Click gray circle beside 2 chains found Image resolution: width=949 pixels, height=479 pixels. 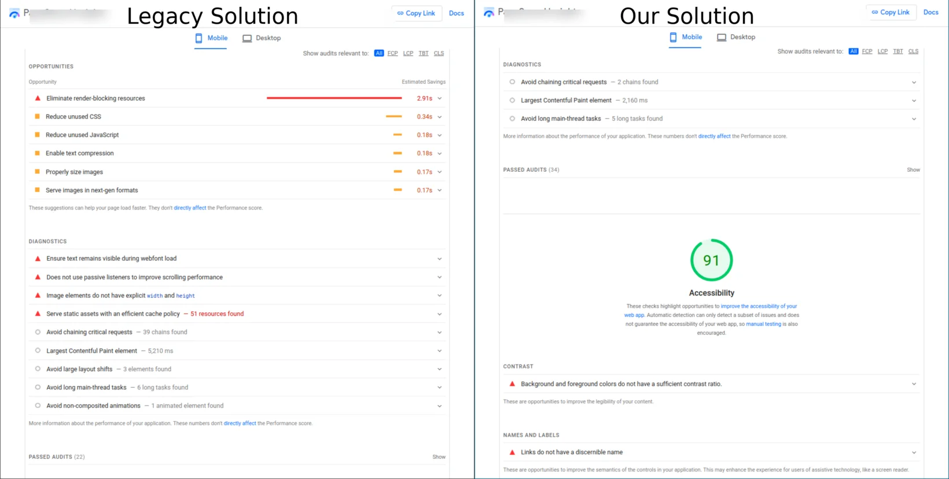tap(512, 82)
